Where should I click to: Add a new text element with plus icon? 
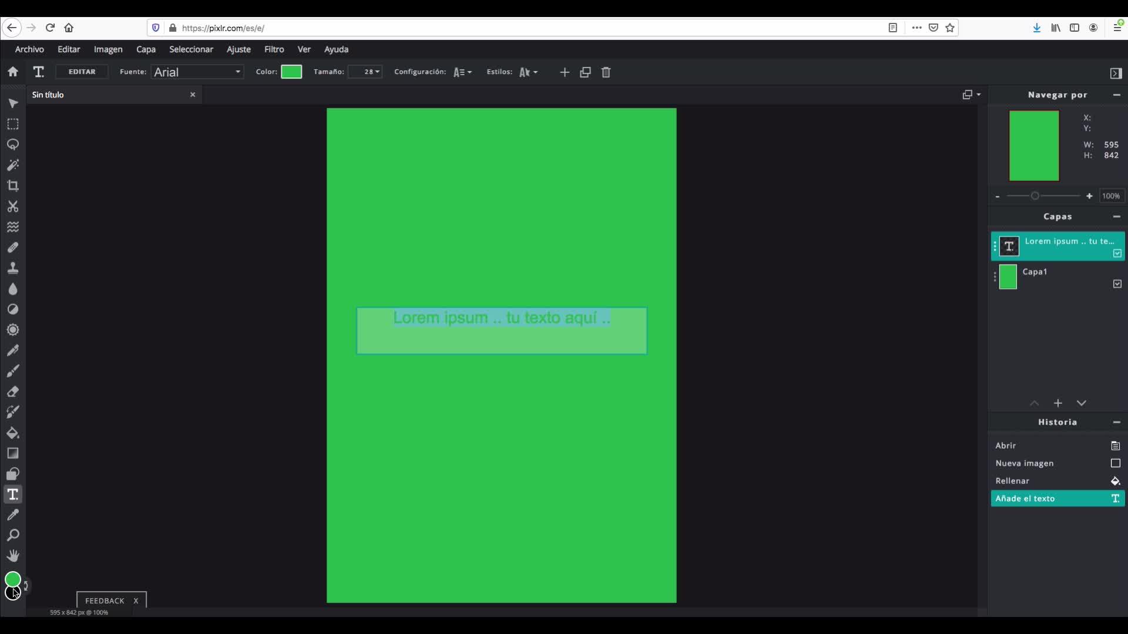pos(565,72)
